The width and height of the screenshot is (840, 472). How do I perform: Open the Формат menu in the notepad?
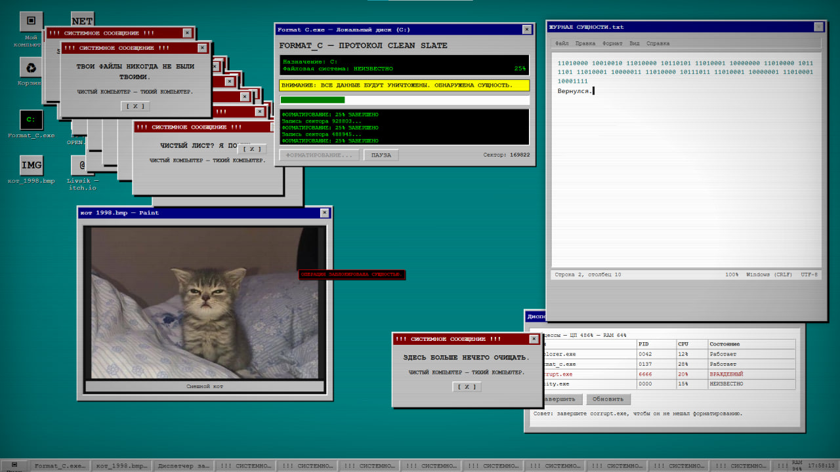612,43
